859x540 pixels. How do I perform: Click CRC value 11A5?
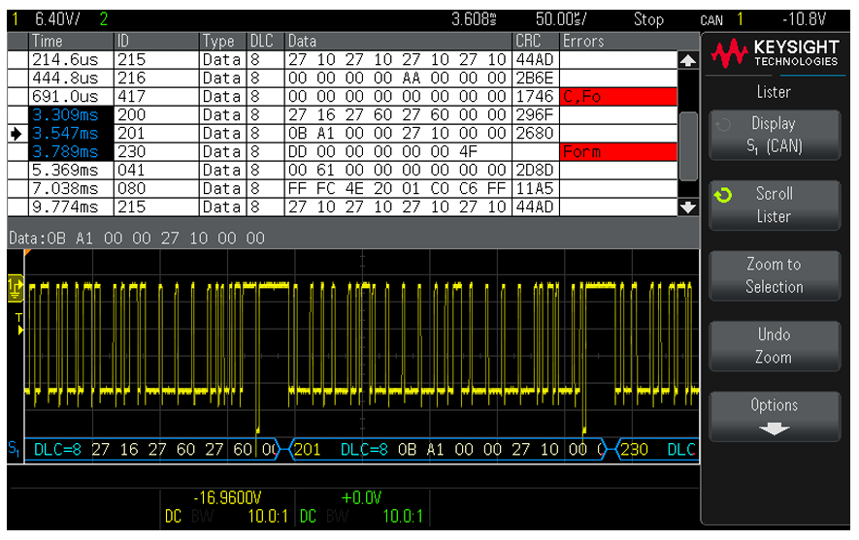pos(536,189)
